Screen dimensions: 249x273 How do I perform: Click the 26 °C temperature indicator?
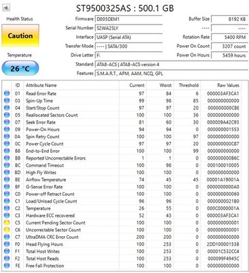20,68
